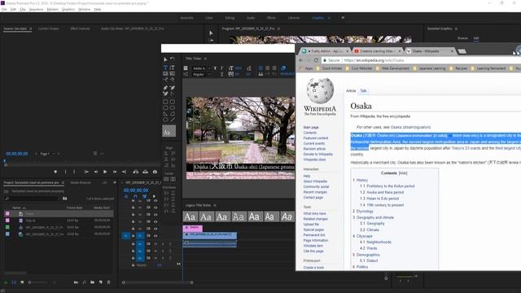The image size is (521, 293).
Task: Open the Media Browser tab
Action: coord(81,182)
